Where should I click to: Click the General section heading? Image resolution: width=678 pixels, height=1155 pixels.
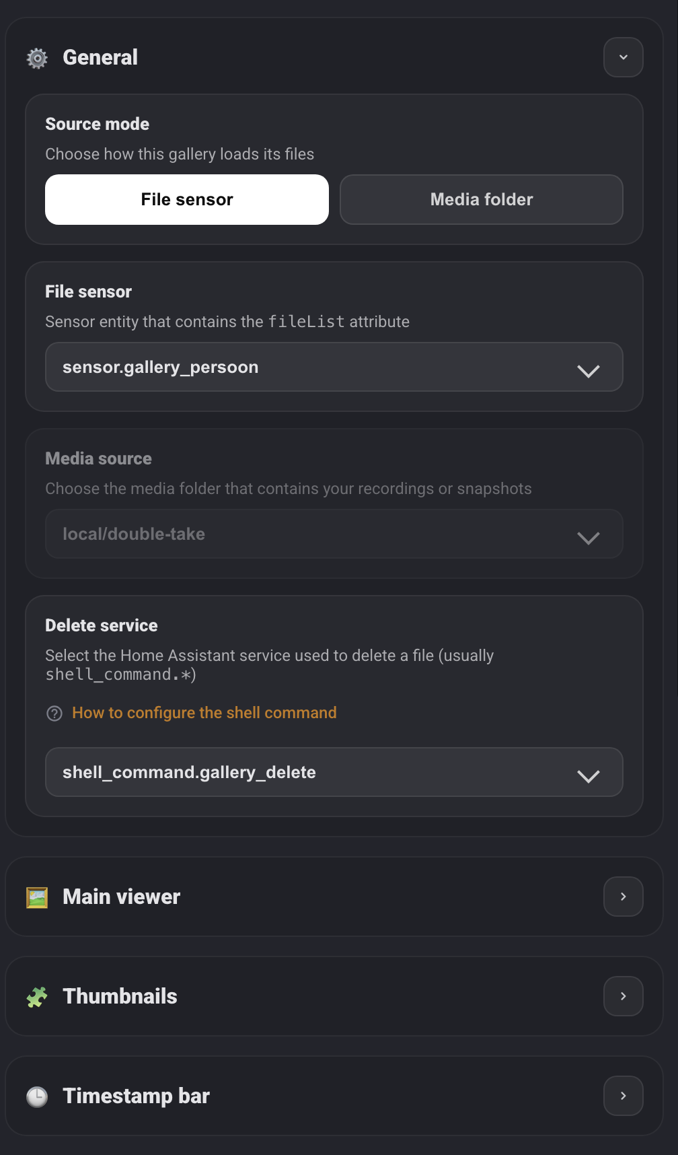pyautogui.click(x=100, y=58)
